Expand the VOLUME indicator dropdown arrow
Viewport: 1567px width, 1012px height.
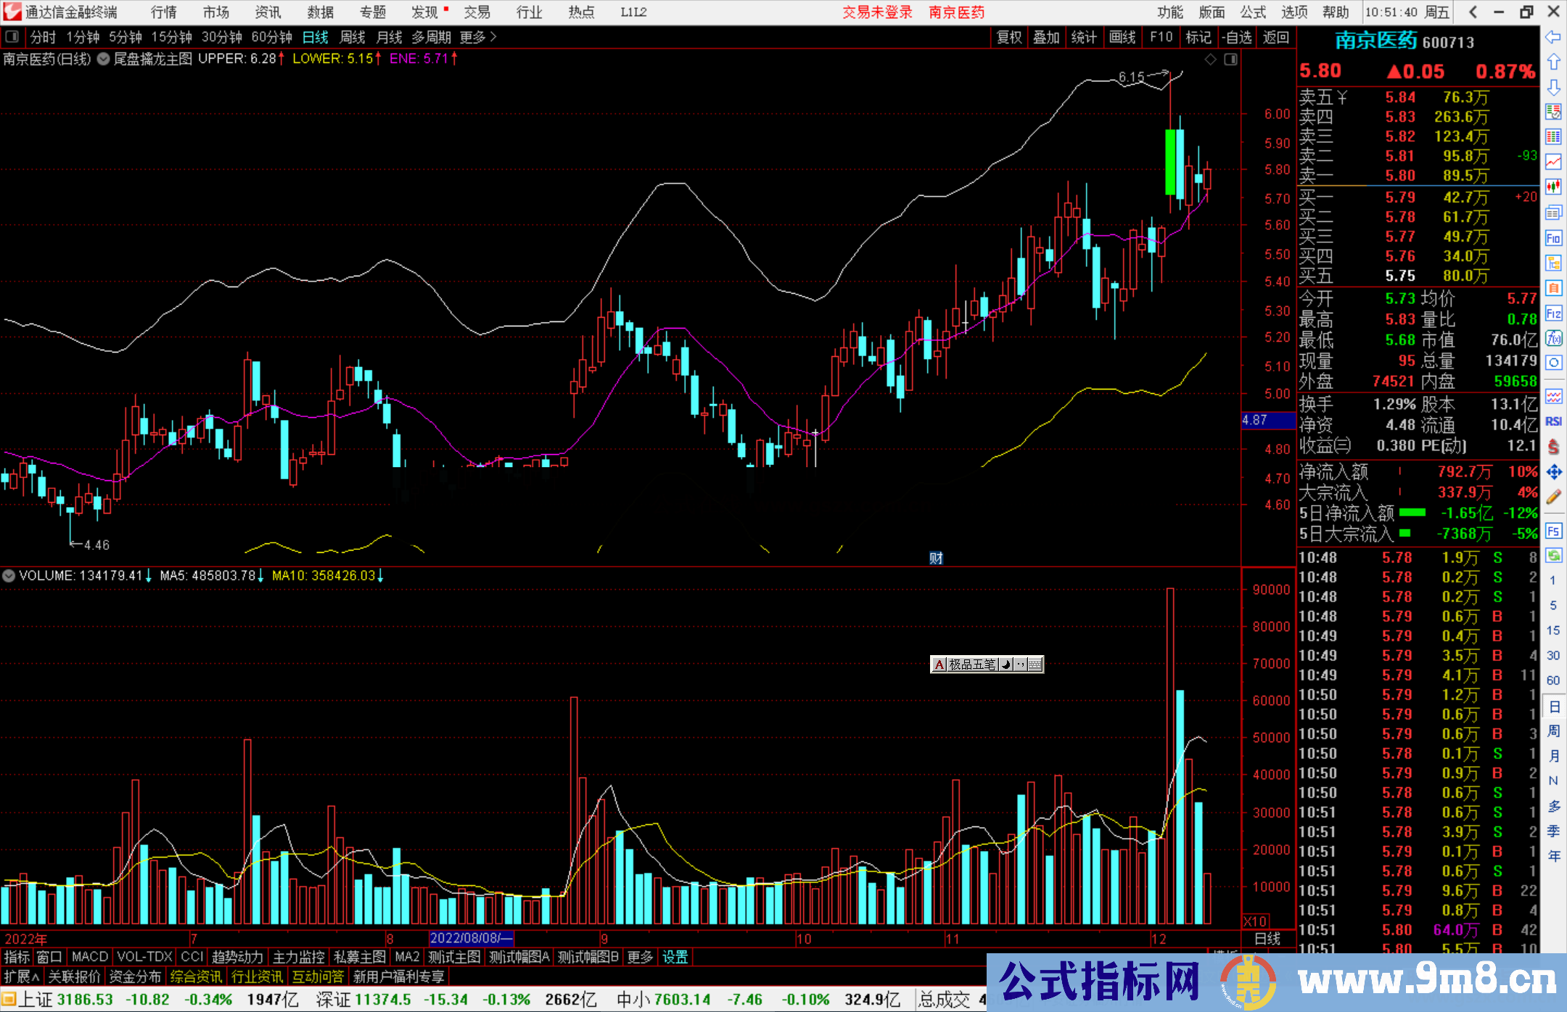pos(9,575)
